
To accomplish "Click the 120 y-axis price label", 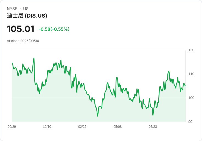I will (191, 50).
